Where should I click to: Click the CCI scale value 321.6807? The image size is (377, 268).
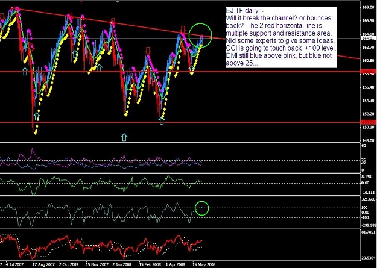coord(369,199)
